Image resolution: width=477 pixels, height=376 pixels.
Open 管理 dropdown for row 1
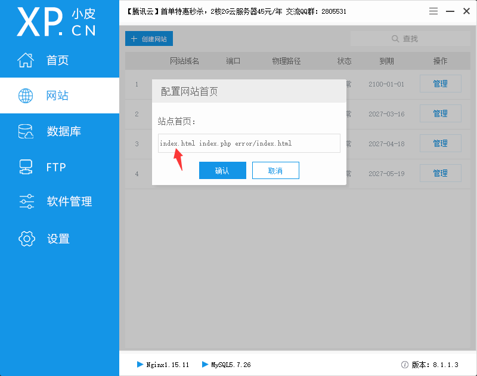pos(440,84)
